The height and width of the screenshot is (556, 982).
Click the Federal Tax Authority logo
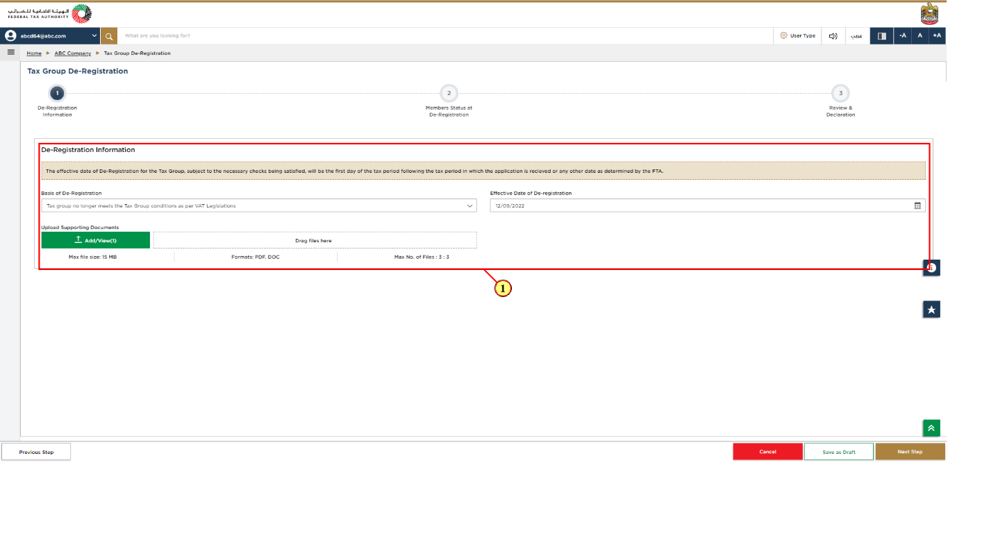tap(49, 13)
